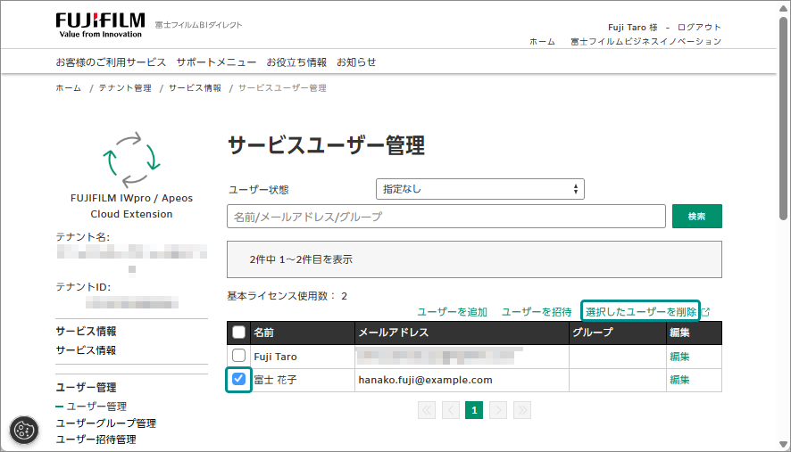Click the 検索 search button

[x=696, y=216]
